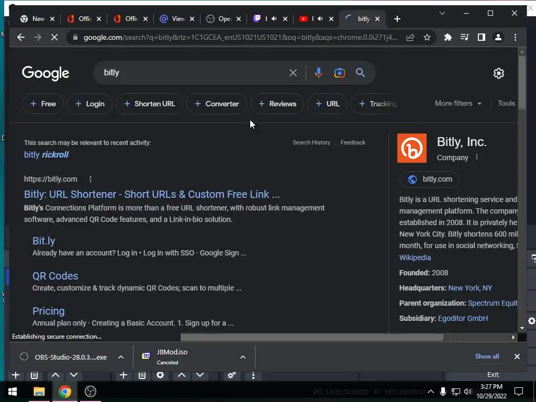Image resolution: width=536 pixels, height=402 pixels.
Task: Open the Egoditor GmbH subsidiary link
Action: tap(463, 318)
